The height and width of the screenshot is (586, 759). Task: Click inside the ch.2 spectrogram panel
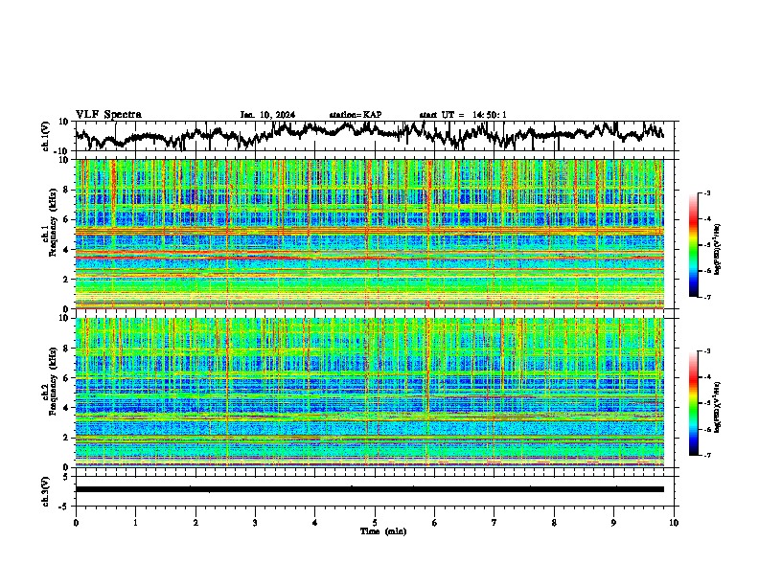(370, 393)
